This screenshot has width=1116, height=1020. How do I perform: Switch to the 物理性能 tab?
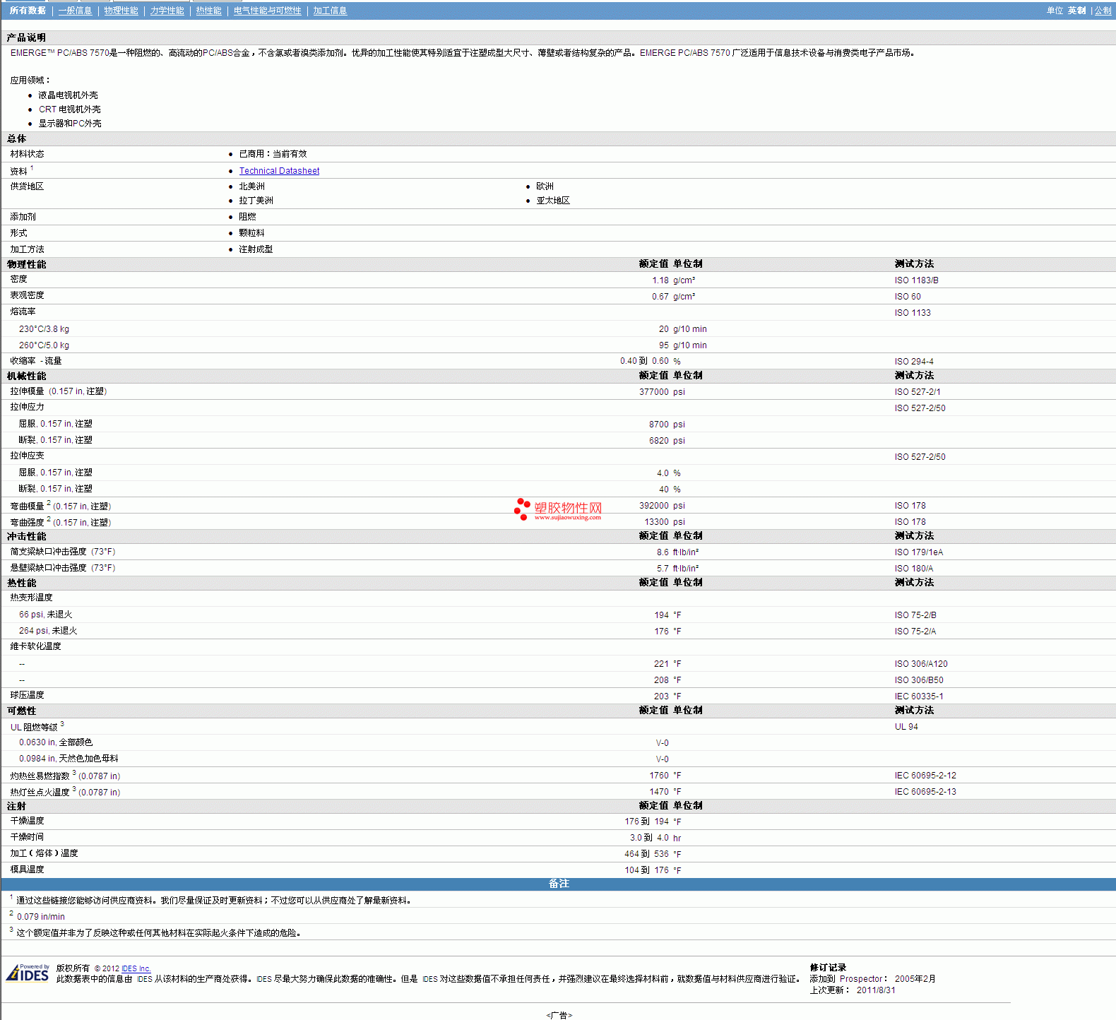[121, 11]
